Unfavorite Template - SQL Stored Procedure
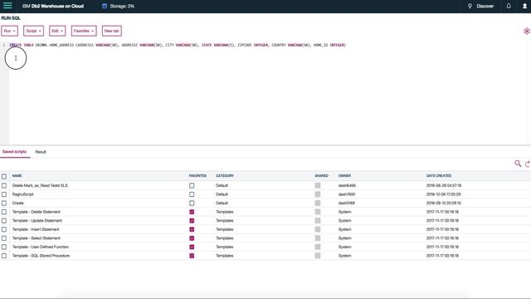531x299 pixels. [x=192, y=256]
